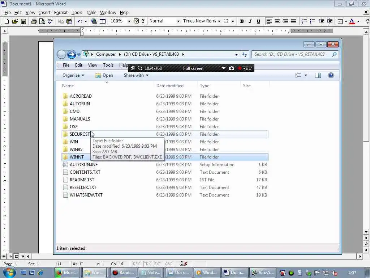Click the Tables and Borders icon
The image size is (370, 278).
102,21
